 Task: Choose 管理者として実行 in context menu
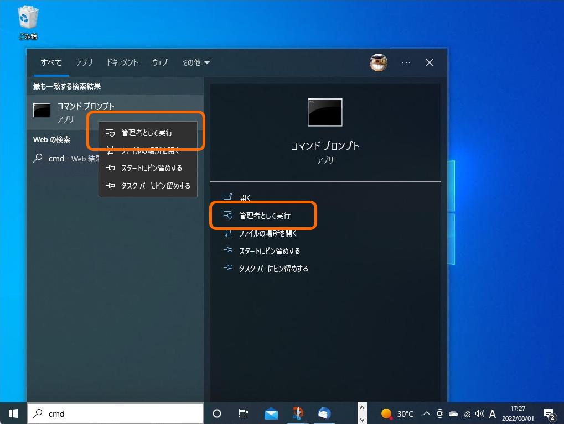[x=148, y=133]
